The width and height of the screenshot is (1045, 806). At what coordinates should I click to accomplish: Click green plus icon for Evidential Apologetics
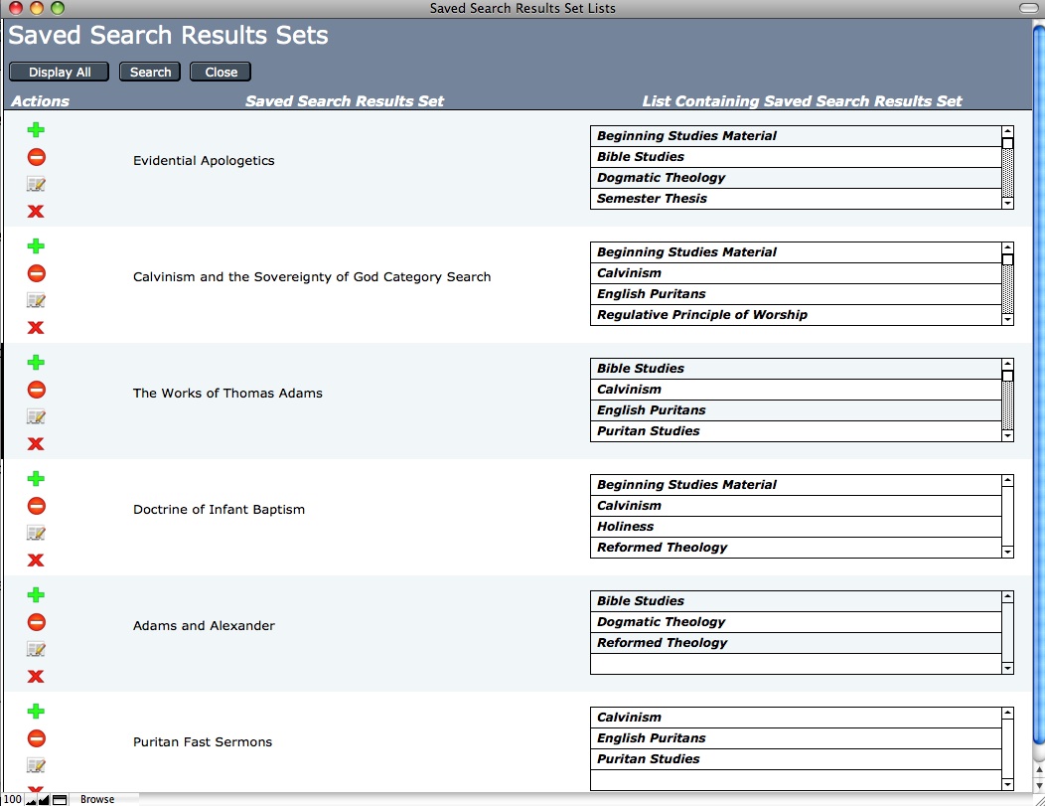pyautogui.click(x=36, y=130)
